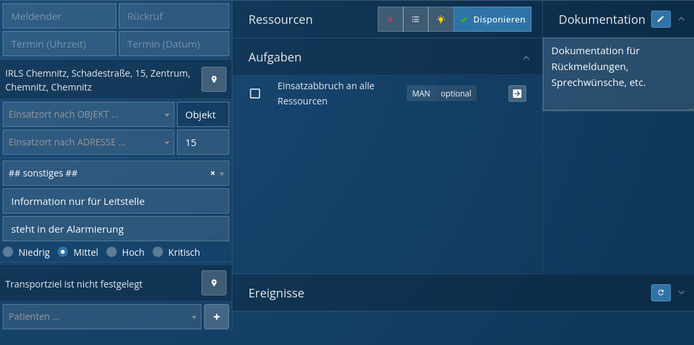Open the Patienten dropdown
The image size is (694, 345).
(x=102, y=317)
